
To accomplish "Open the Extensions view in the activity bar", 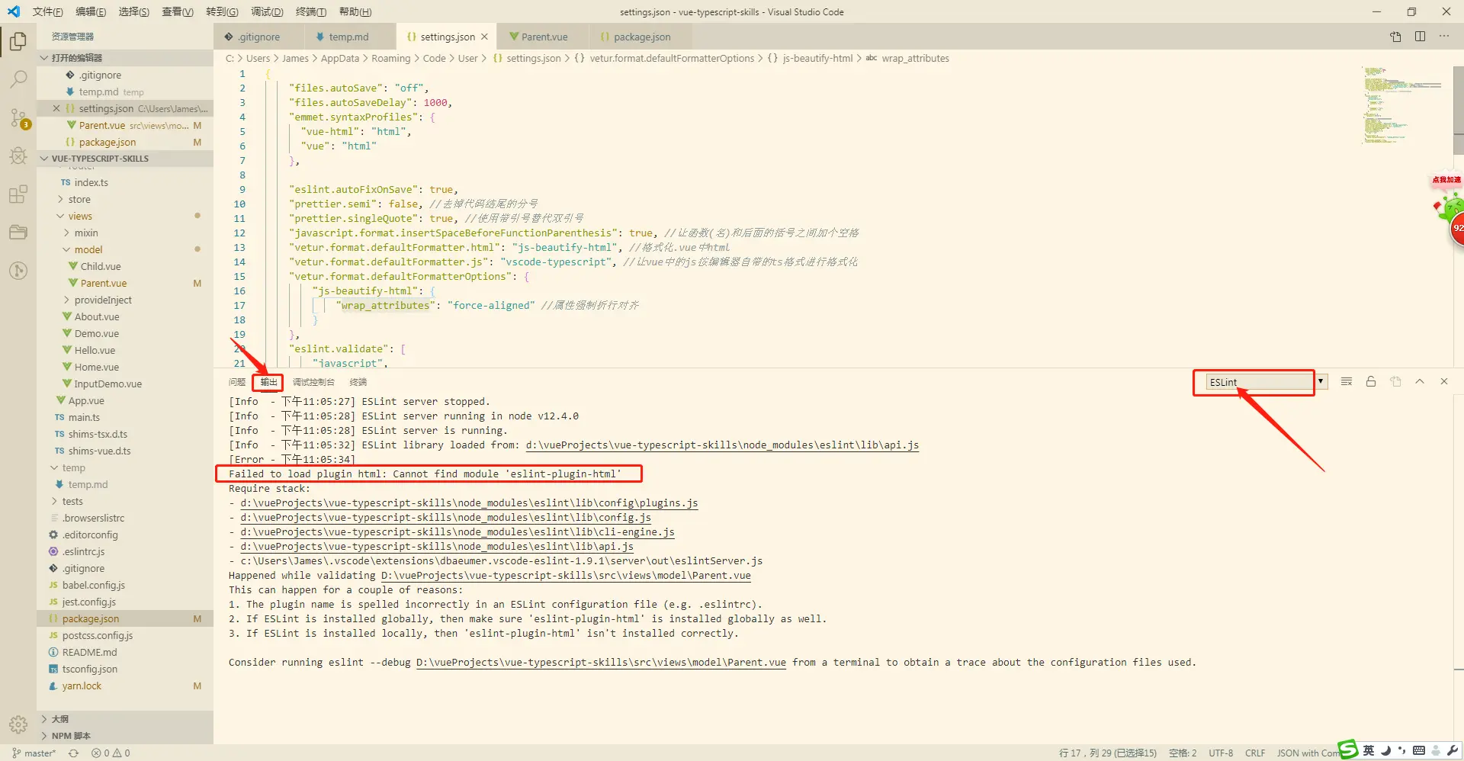I will pyautogui.click(x=18, y=194).
